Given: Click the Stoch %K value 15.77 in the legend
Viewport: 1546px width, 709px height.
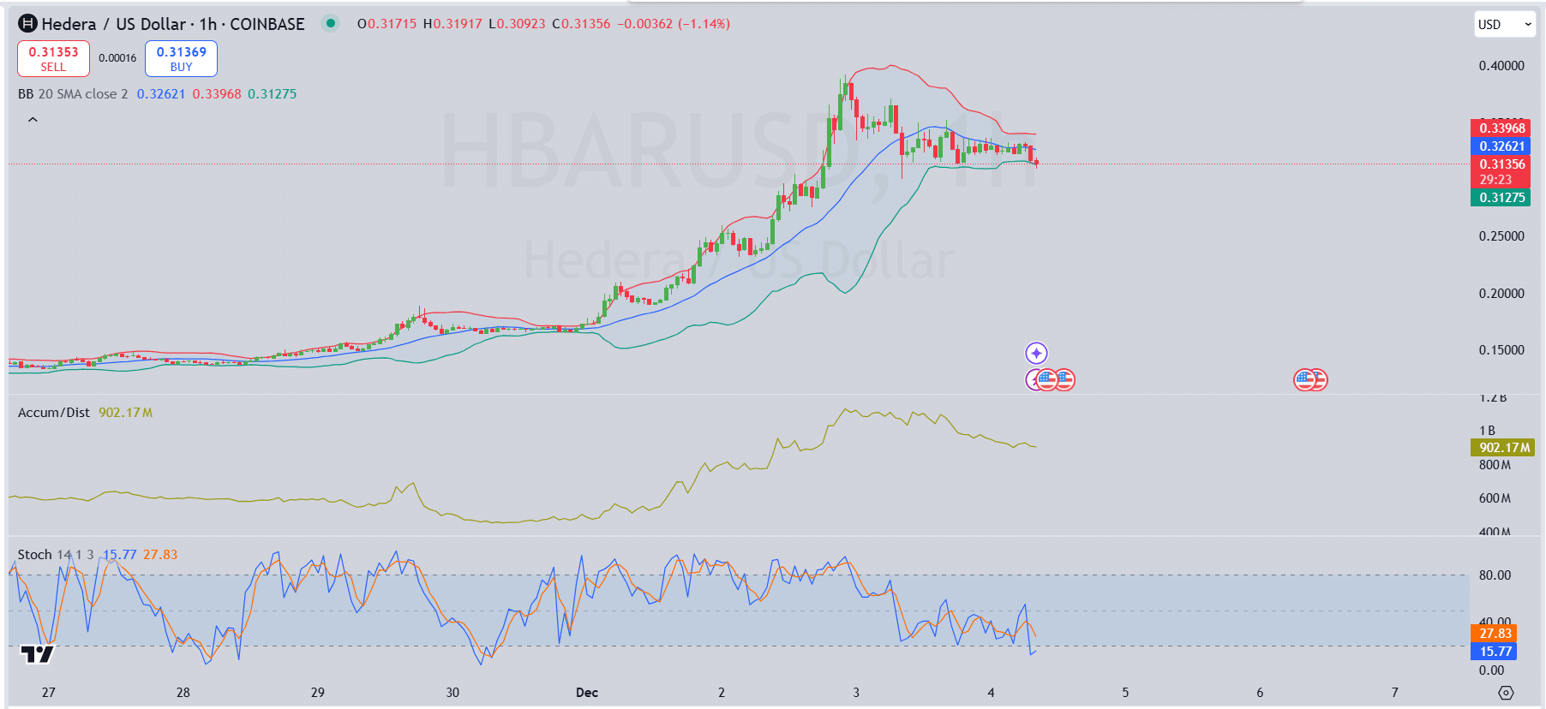Looking at the screenshot, I should [119, 555].
